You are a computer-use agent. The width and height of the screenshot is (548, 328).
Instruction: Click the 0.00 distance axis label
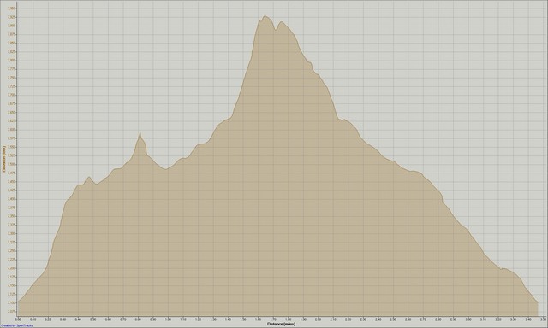(18, 319)
